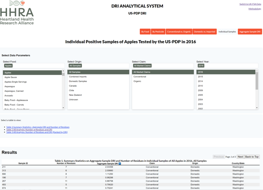Select year 2015 in year list
Image resolution: width=263 pixels, height=190 pixels.
[226, 77]
